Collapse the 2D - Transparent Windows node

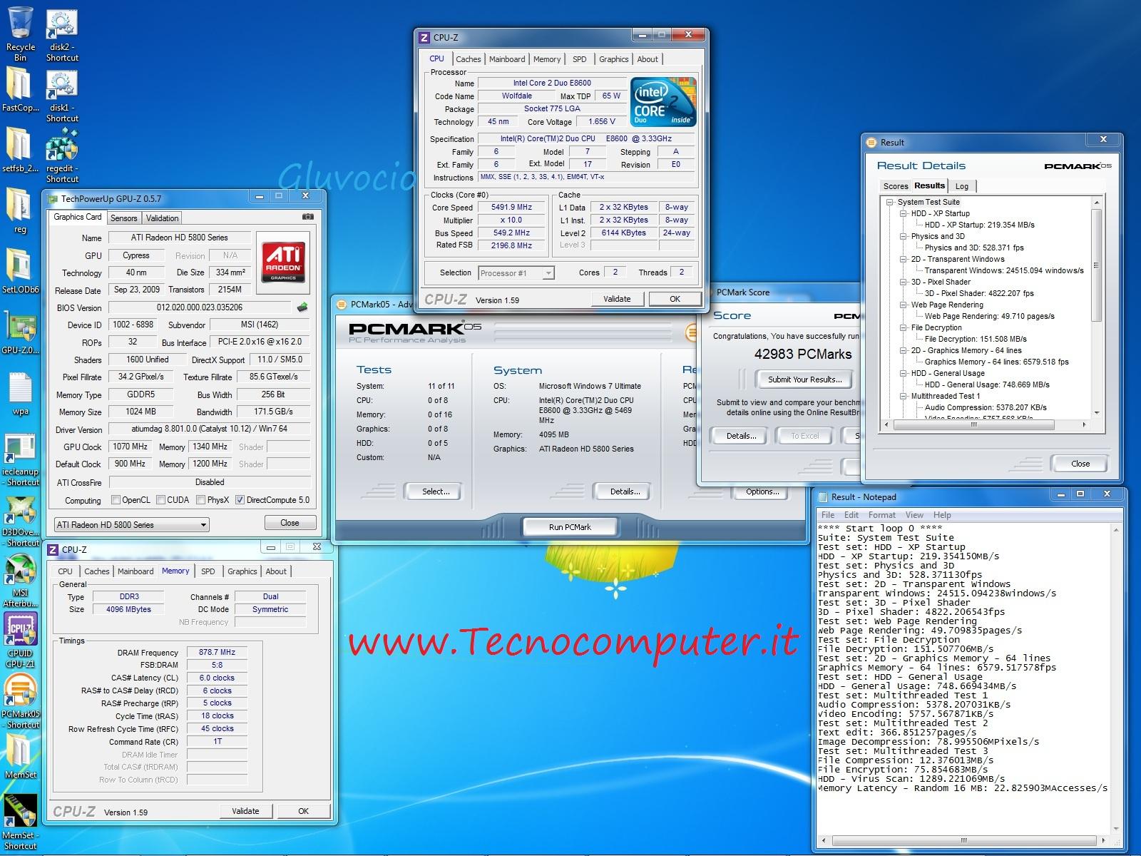[x=903, y=259]
